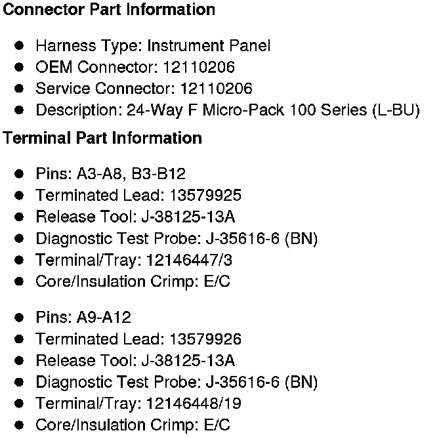
Task: Select the Pins: A9-A12 line
Action: 83,318
